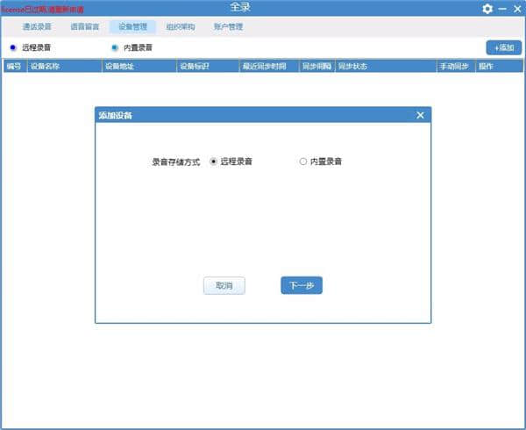Image resolution: width=526 pixels, height=430 pixels.
Task: Switch to the 通话录音 tab
Action: tap(37, 27)
